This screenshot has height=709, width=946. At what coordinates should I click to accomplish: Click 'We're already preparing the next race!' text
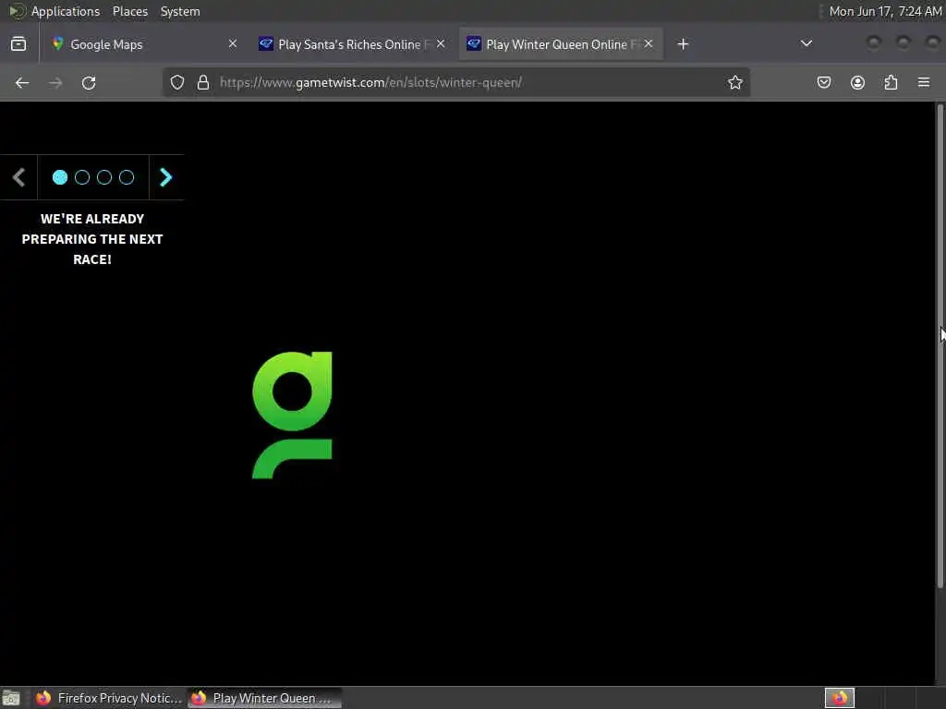(92, 239)
